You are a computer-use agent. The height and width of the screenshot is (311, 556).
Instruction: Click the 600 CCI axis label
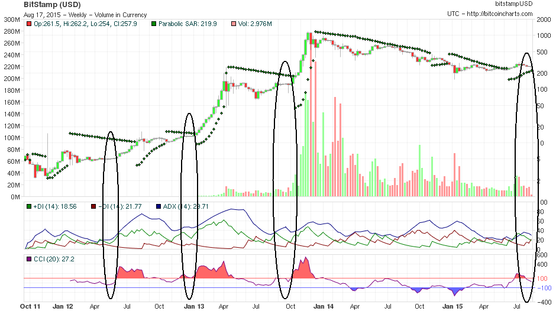(x=542, y=255)
